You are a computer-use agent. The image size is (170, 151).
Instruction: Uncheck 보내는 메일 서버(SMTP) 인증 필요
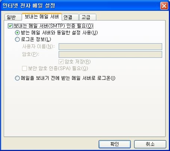pos(10,26)
